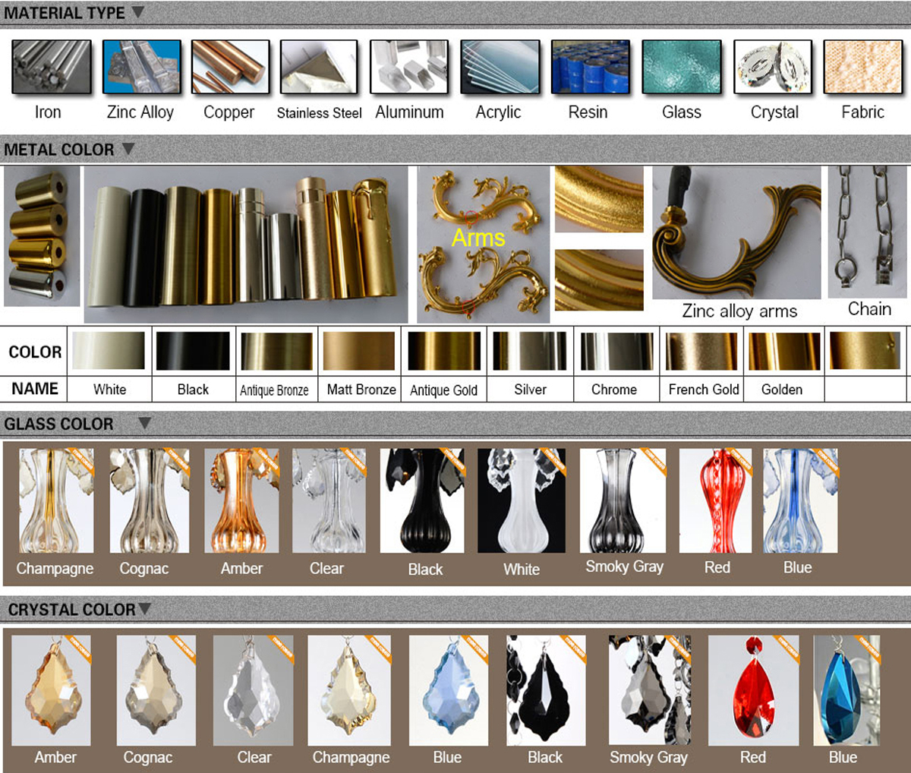
Task: Collapse the Crystal Color section arrow
Action: tap(144, 608)
